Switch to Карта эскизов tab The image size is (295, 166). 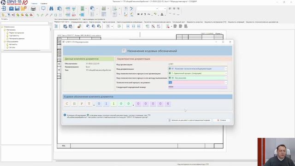pyautogui.click(x=95, y=22)
